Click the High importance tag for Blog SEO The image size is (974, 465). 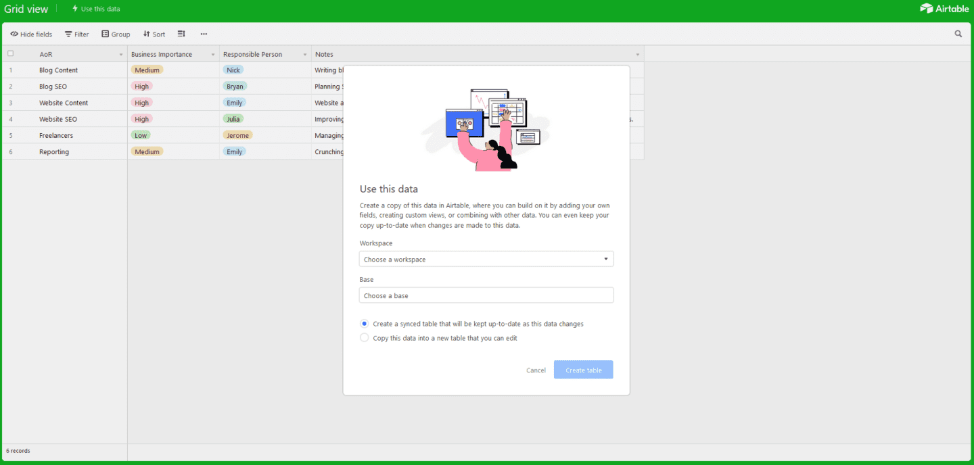[x=141, y=86]
